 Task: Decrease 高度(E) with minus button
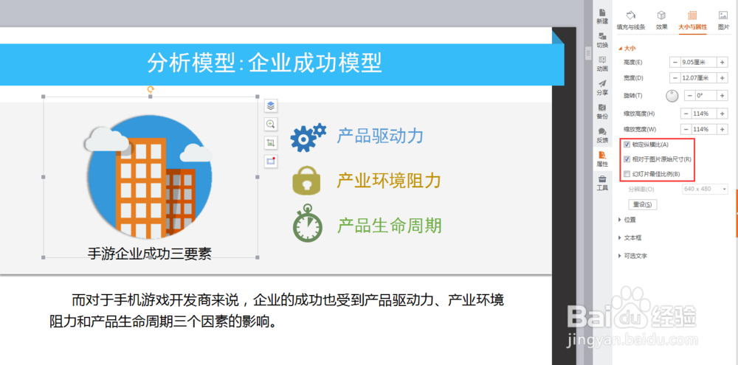pyautogui.click(x=675, y=62)
